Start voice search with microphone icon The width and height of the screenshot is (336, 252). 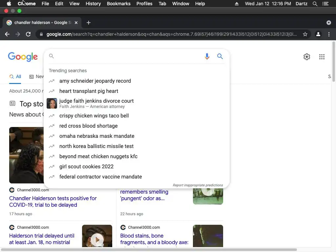[x=207, y=56]
